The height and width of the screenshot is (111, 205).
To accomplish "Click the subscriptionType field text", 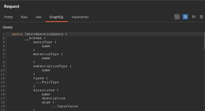I will pos(49,66).
